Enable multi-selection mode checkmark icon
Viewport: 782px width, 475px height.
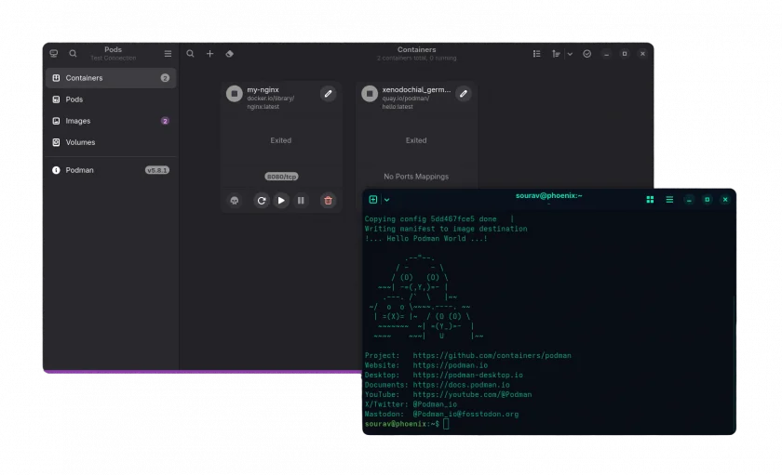point(587,54)
